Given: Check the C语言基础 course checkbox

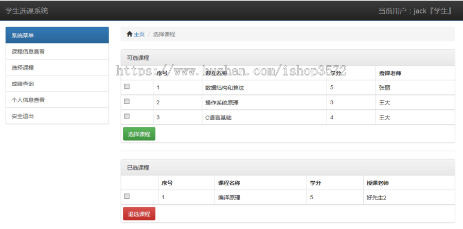Looking at the screenshot, I should point(127,116).
